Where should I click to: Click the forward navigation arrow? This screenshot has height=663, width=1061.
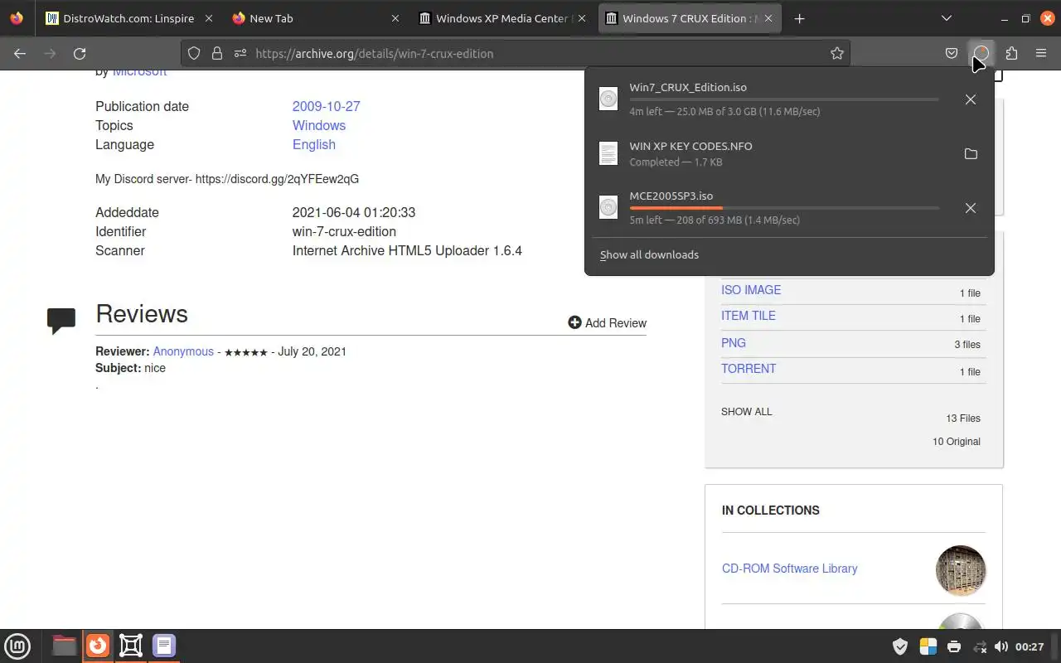50,53
